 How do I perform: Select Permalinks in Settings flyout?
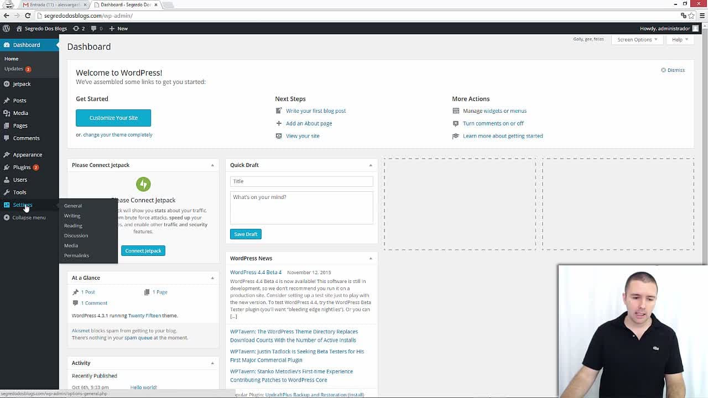[77, 255]
